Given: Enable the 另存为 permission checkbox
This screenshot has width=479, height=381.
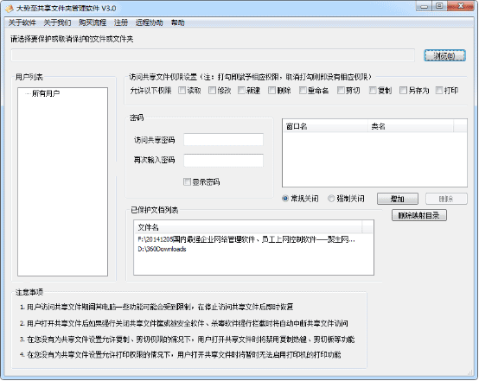Looking at the screenshot, I should (x=403, y=90).
